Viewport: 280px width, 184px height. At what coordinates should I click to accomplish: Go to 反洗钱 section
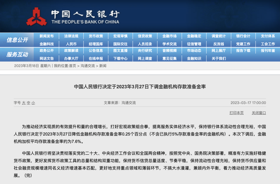click(x=219, y=44)
